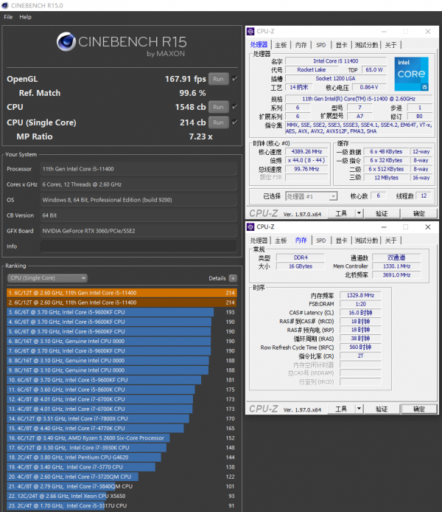
Task: Click the 验证 button in lower CPU-Z
Action: click(381, 409)
